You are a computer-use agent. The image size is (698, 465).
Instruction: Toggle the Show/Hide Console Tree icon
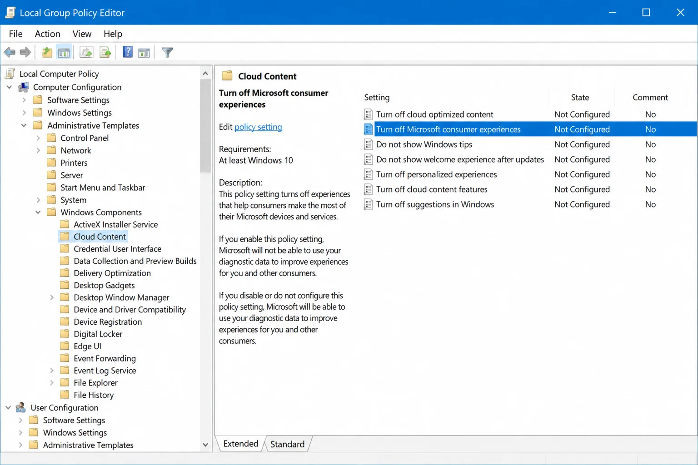tap(64, 52)
